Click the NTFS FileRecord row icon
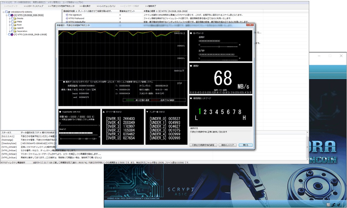 67,18
